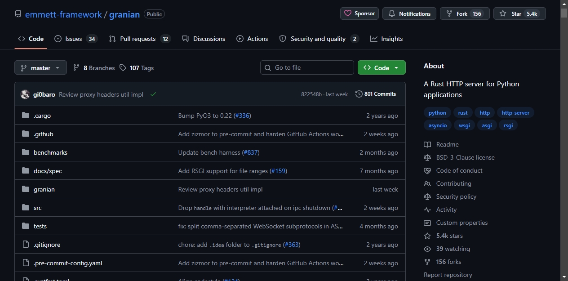Viewport: 568px width, 281px height.
Task: Click gi0baro avatar image
Action: tap(25, 94)
